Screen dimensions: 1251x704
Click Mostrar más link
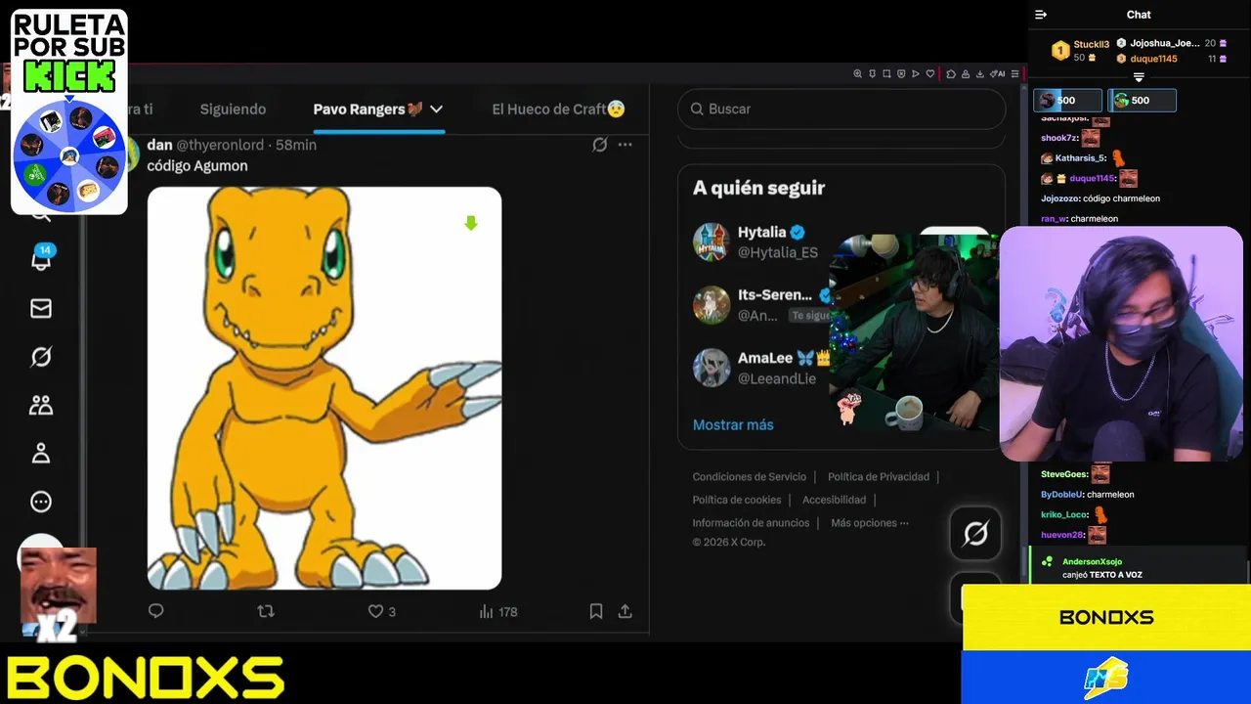pos(733,424)
